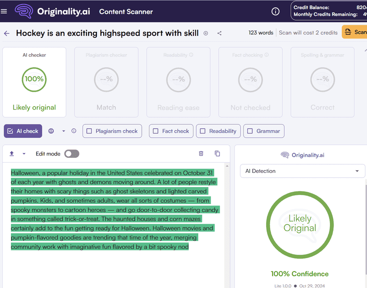Open the hamburger navigation menu

click(x=4, y=11)
